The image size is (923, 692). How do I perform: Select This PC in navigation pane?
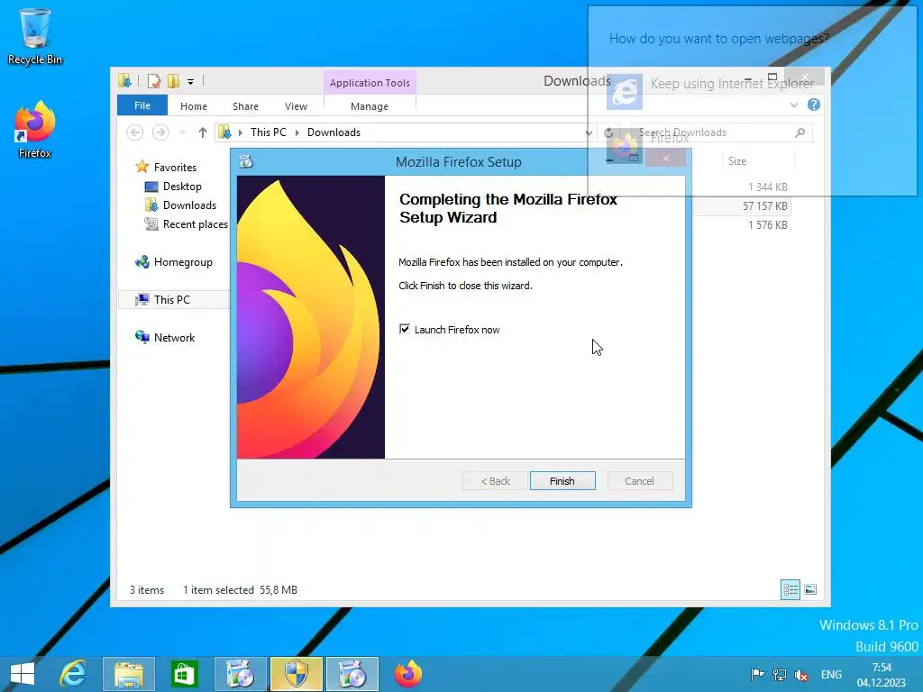[x=172, y=299]
